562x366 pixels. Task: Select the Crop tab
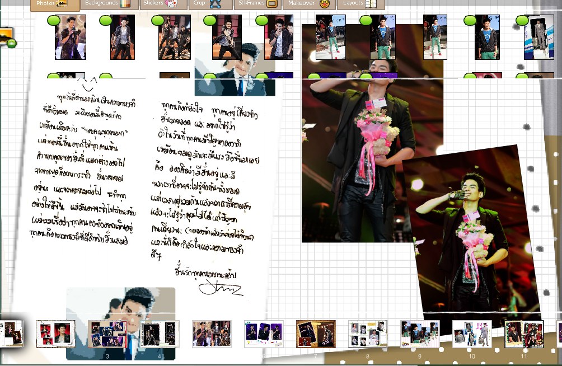[210, 3]
